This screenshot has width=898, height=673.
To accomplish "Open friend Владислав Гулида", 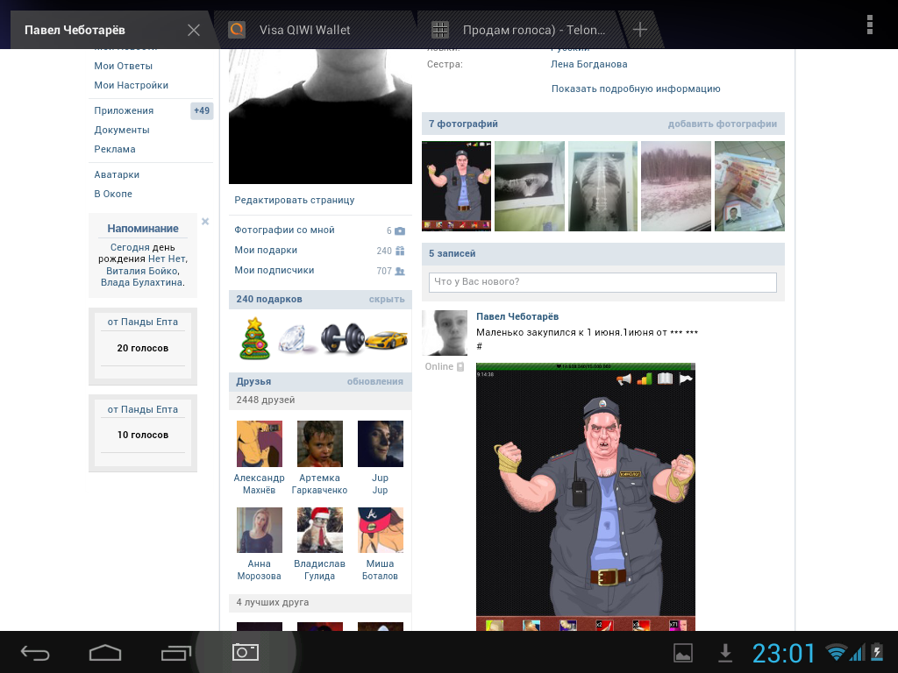I will [x=319, y=544].
